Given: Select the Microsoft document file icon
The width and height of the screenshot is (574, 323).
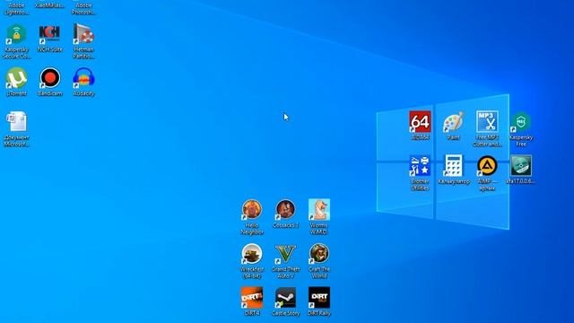Looking at the screenshot, I should [16, 122].
